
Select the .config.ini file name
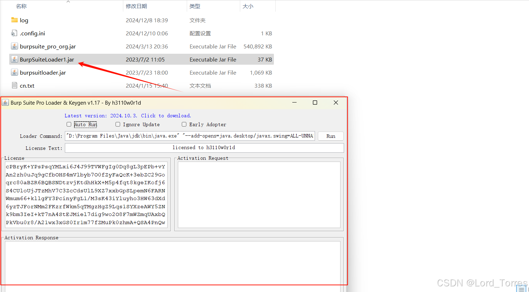click(32, 33)
